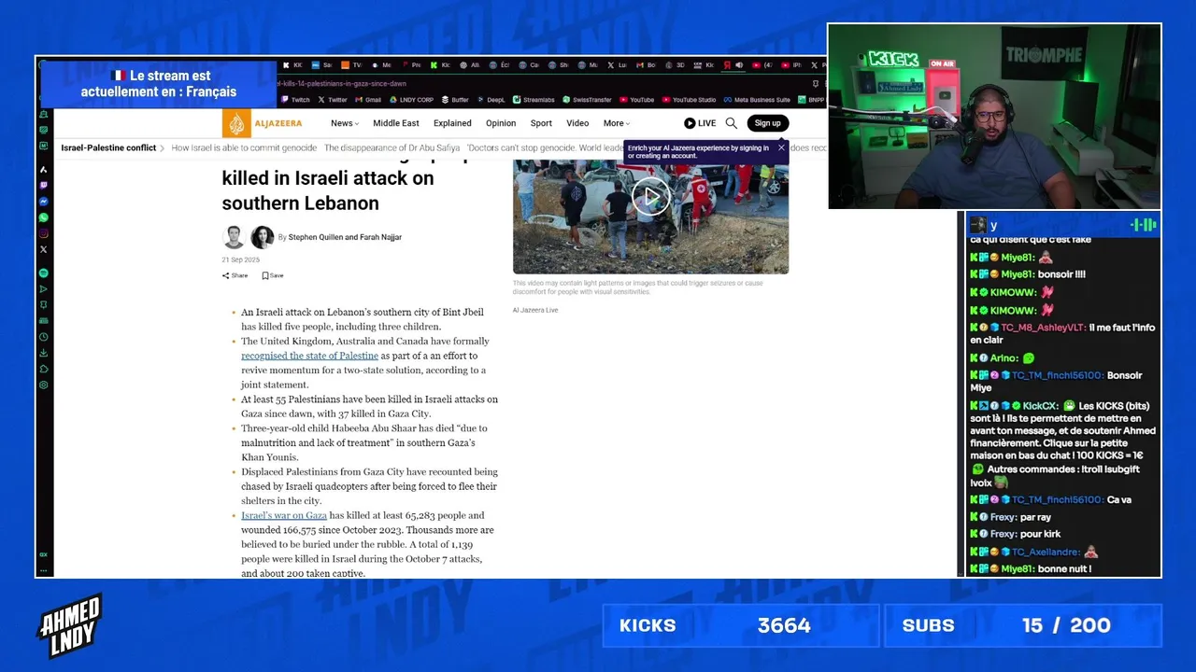The height and width of the screenshot is (672, 1196).
Task: Open 'Israel's war on Gaza' link
Action: pyautogui.click(x=284, y=515)
